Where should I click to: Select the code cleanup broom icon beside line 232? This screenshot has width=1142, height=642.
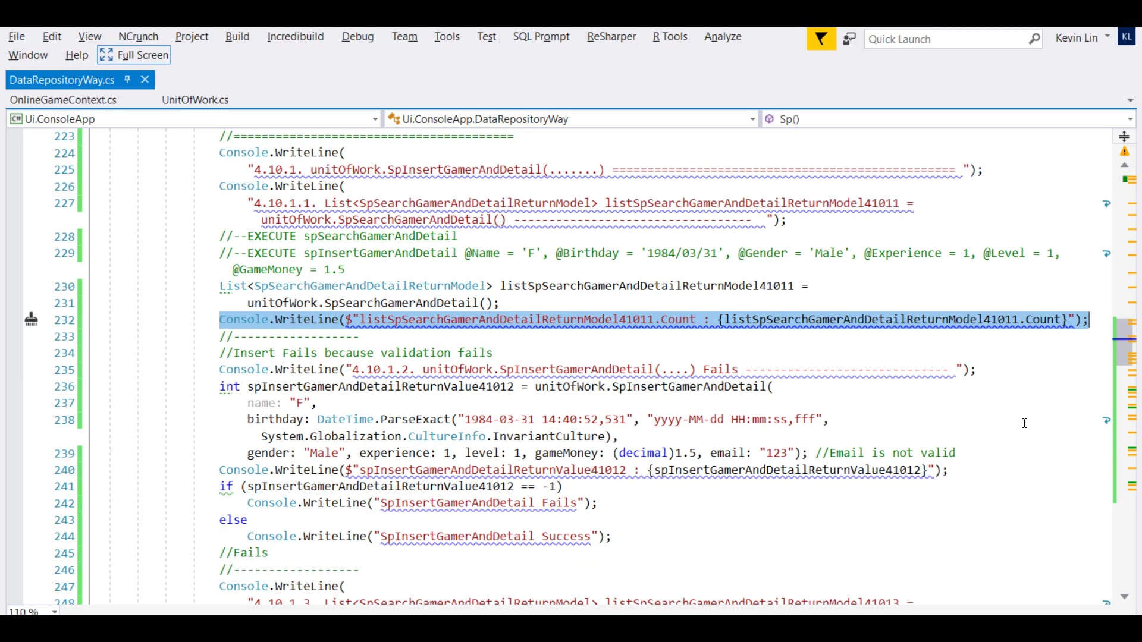31,320
